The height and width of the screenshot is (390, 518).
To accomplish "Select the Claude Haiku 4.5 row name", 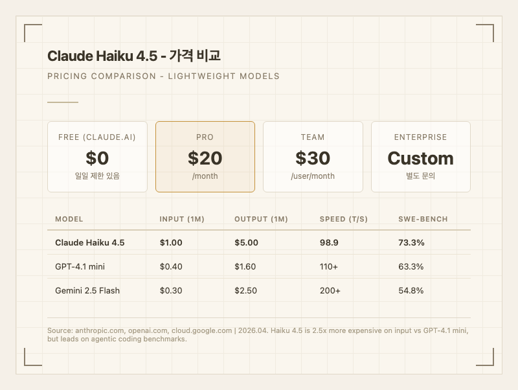I will (90, 242).
